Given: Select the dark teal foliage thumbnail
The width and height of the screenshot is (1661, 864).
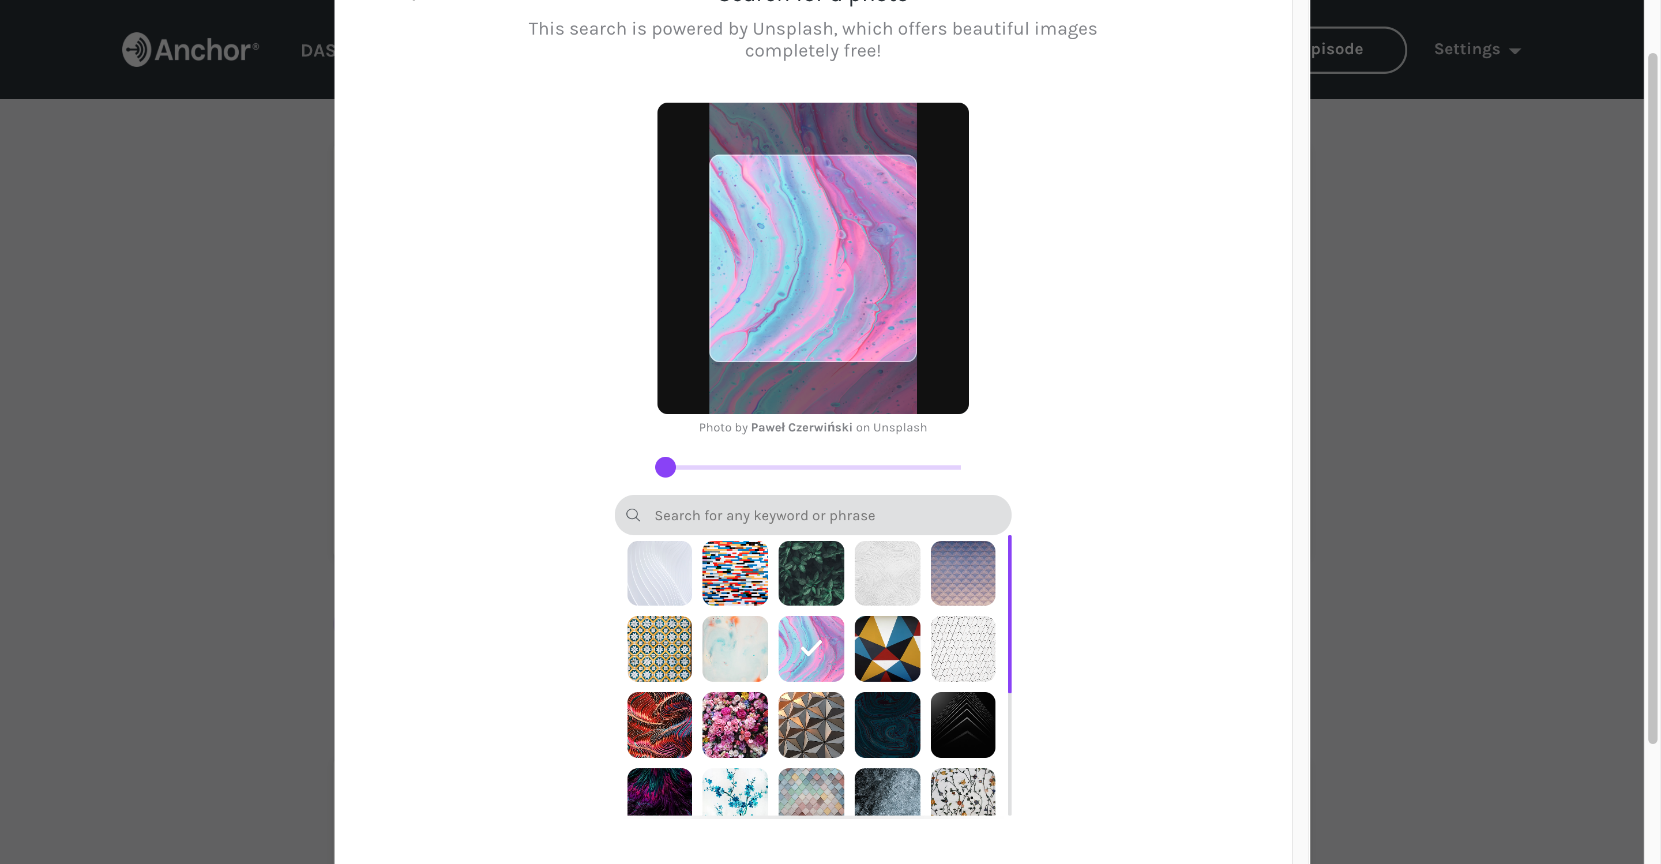Looking at the screenshot, I should tap(811, 573).
